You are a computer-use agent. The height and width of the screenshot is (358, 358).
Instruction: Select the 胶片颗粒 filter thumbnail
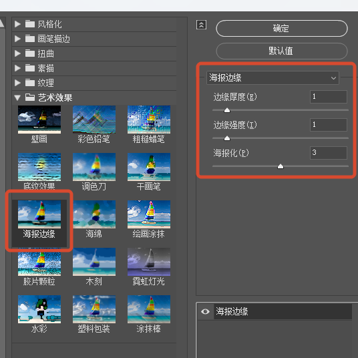coord(39,262)
